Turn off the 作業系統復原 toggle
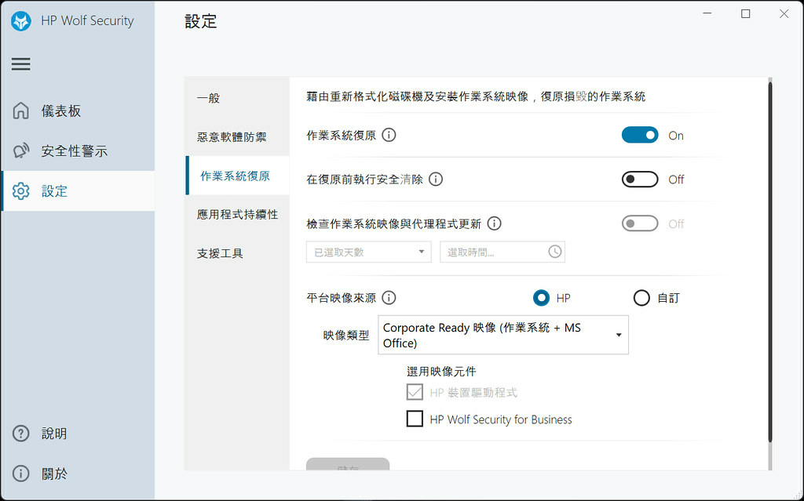Screen dimensions: 804x501 640,135
